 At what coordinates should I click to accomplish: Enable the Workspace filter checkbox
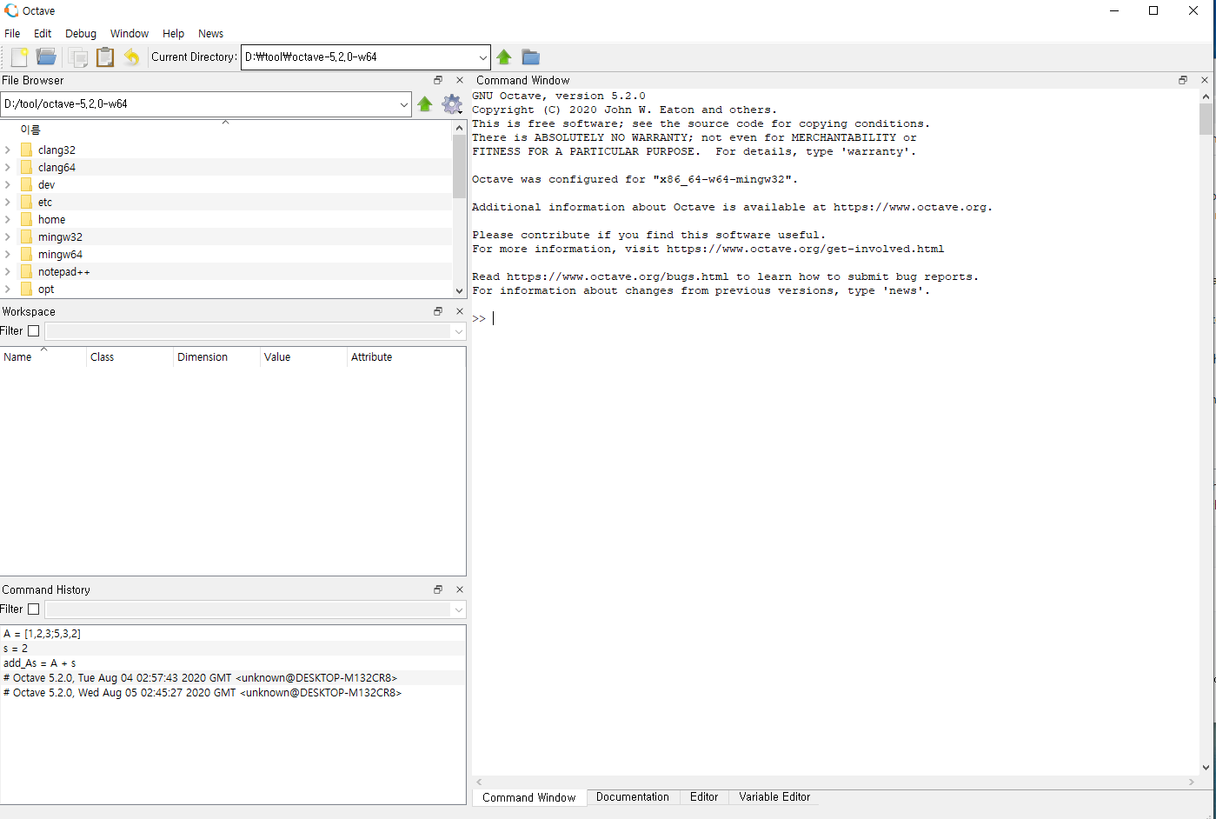[x=34, y=331]
